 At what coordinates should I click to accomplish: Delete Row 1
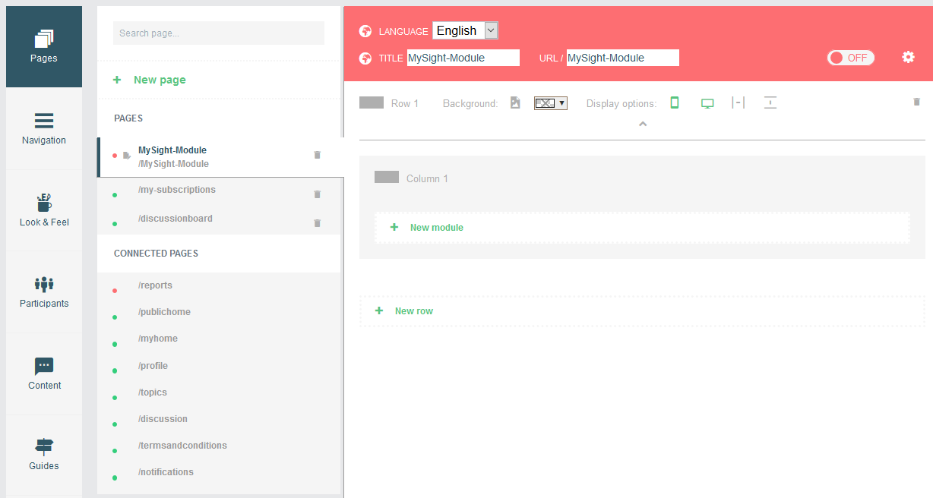[x=916, y=102]
